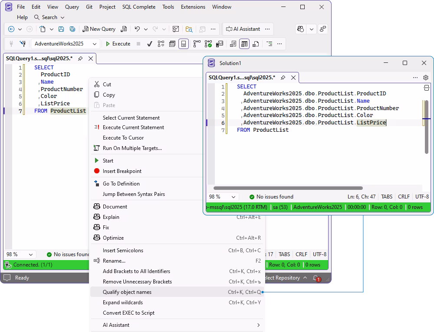The height and width of the screenshot is (332, 434).
Task: Open the AdventureWorks2025 database dropdown
Action: point(66,44)
